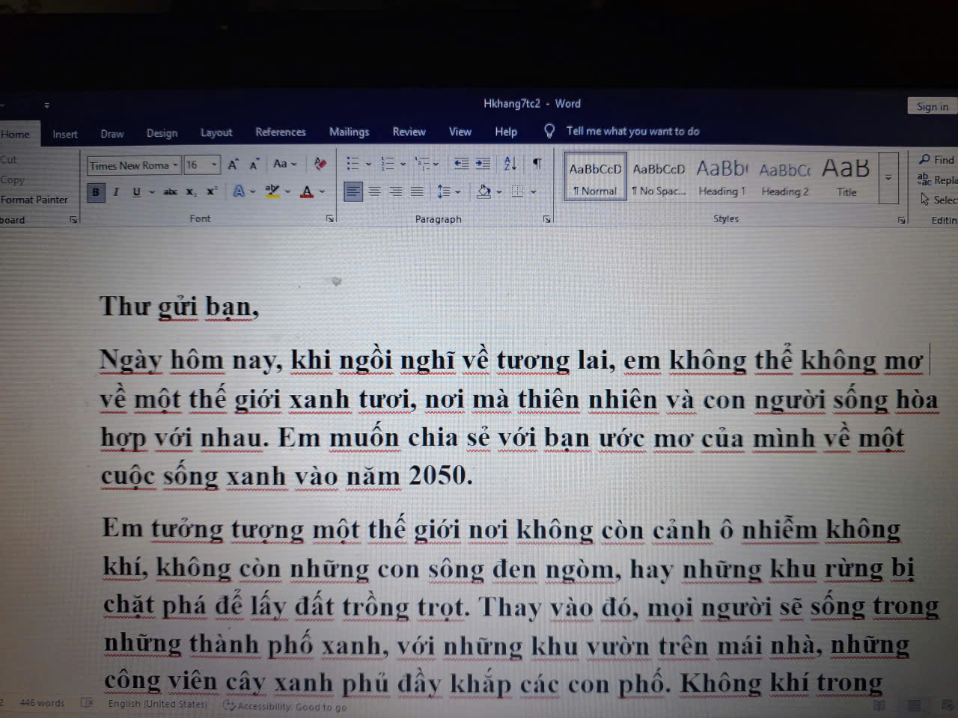
Task: Click the lightbulb Tell me icon
Action: coord(549,131)
